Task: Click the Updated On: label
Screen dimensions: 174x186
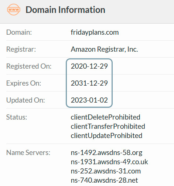Action: click(x=25, y=100)
